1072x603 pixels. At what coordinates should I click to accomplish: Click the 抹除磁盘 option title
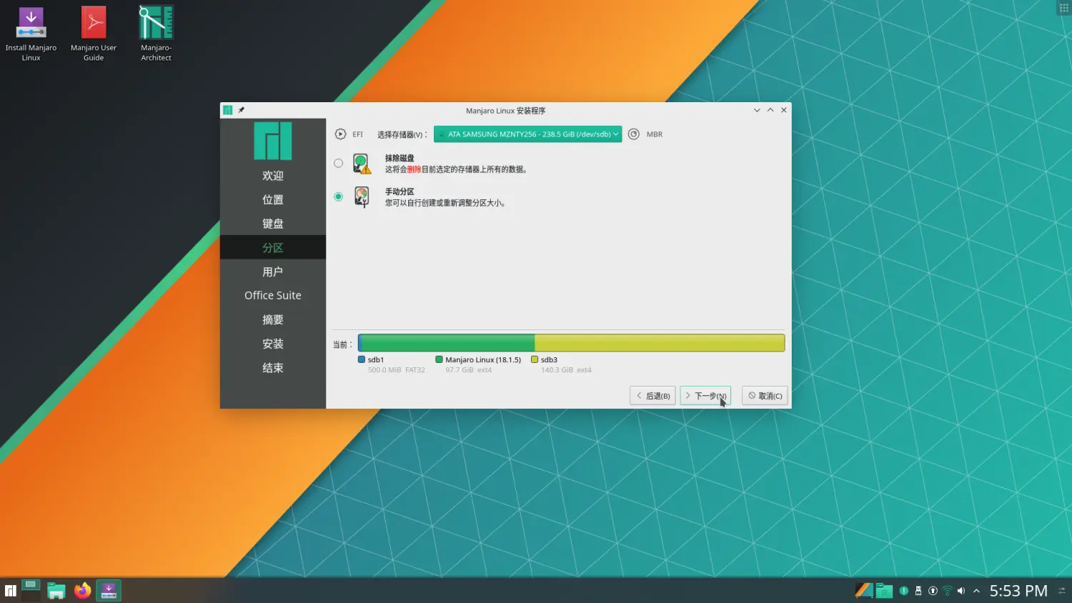pos(399,159)
